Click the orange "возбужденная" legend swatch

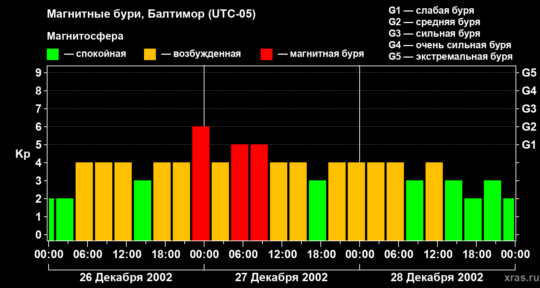tap(150, 54)
